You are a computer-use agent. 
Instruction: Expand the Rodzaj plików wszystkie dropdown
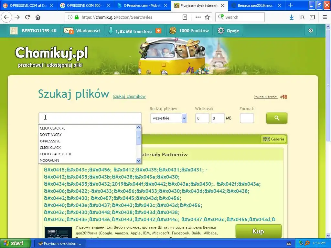168,118
